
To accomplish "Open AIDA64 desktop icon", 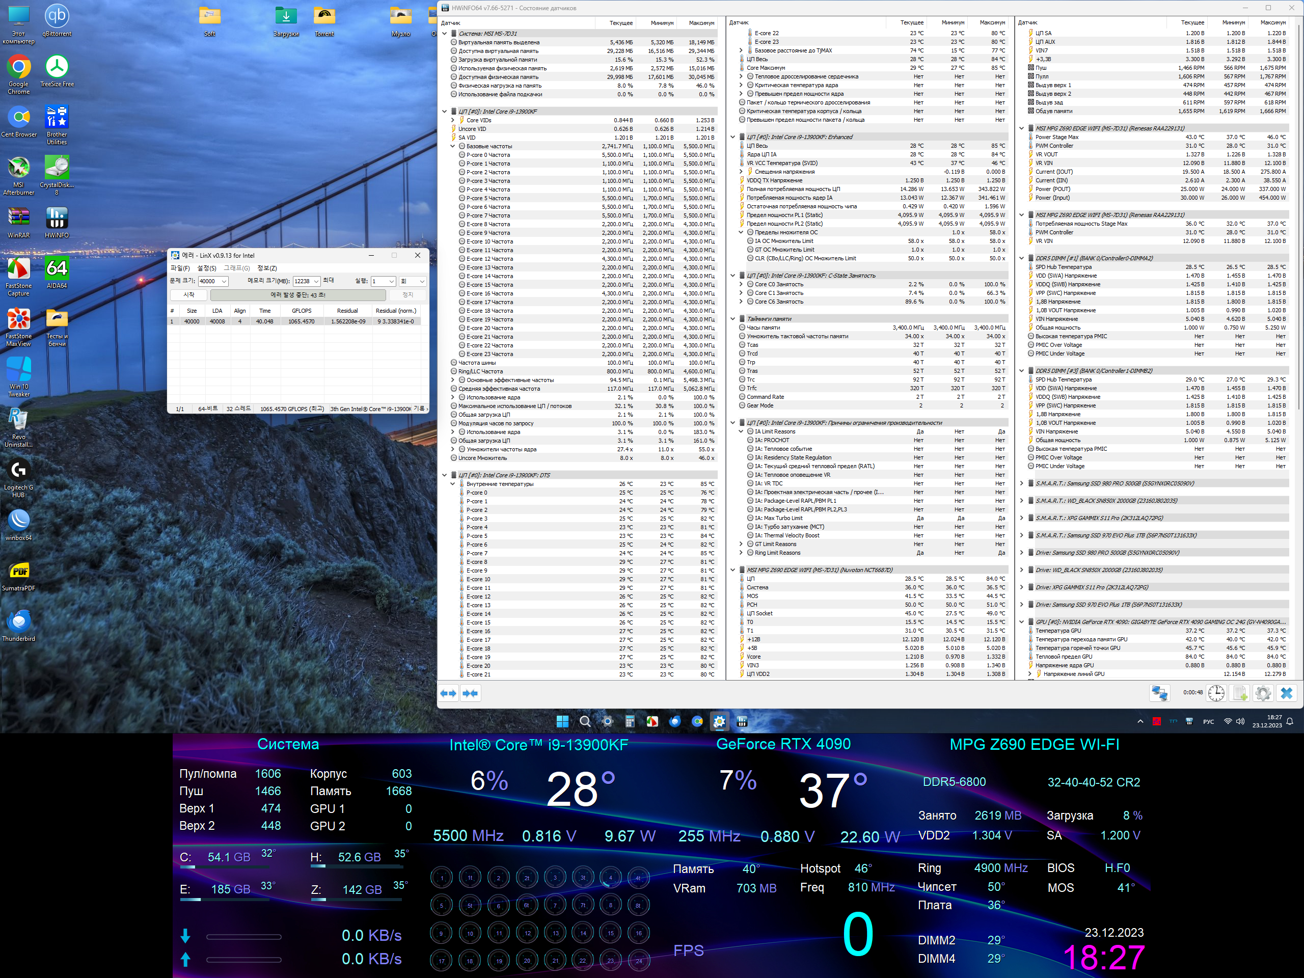I will click(x=57, y=273).
